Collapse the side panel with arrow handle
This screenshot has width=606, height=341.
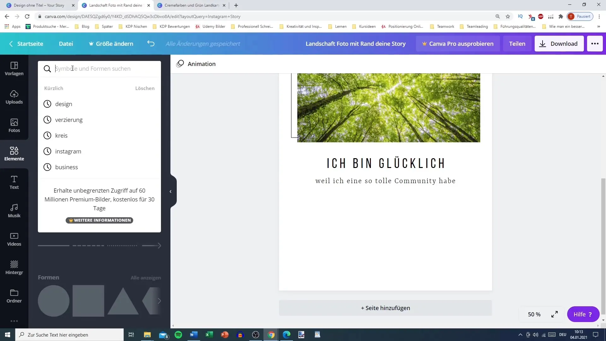click(x=171, y=191)
